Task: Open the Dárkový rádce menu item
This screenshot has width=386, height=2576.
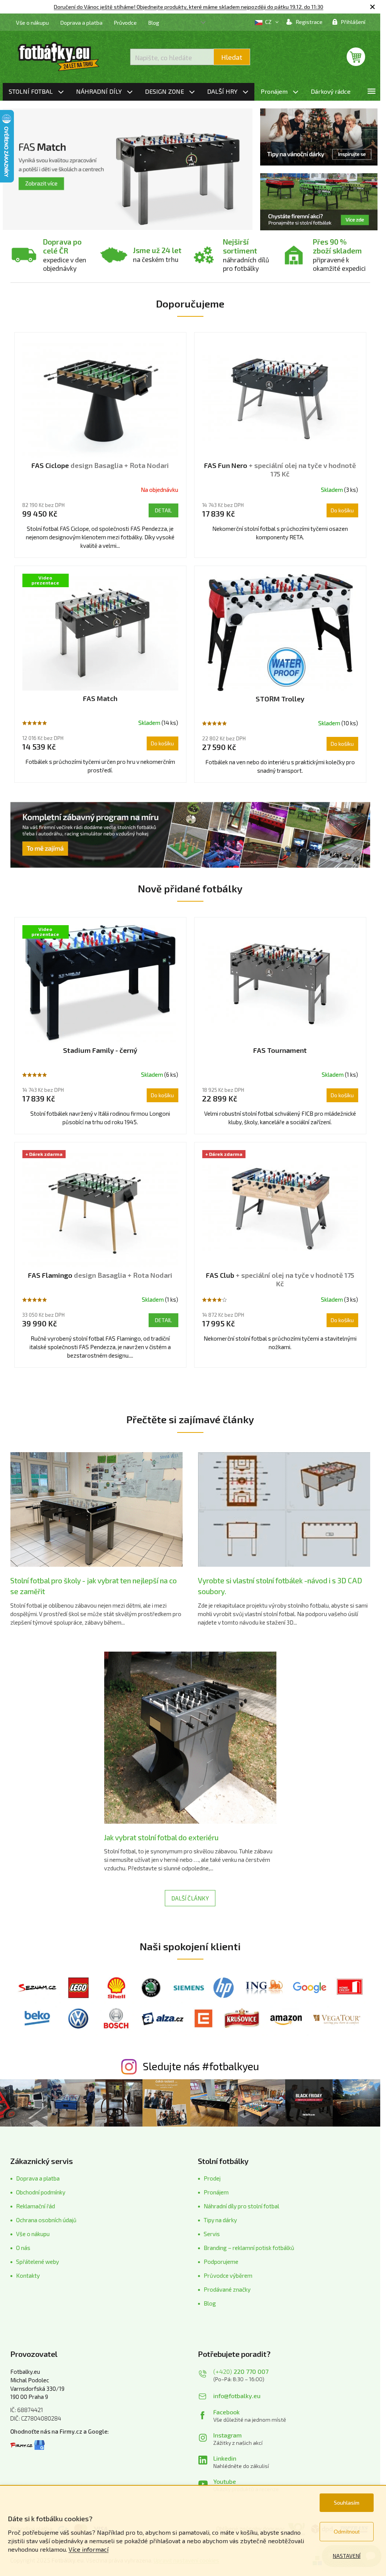Action: click(x=330, y=92)
